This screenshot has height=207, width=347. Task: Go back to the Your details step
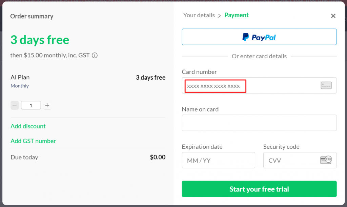pyautogui.click(x=199, y=15)
